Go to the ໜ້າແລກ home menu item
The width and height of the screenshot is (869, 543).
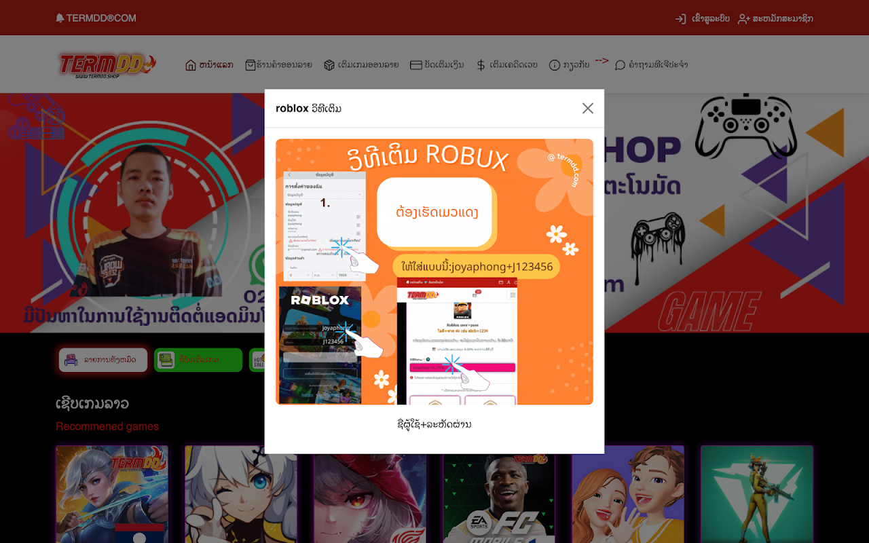[x=209, y=65]
